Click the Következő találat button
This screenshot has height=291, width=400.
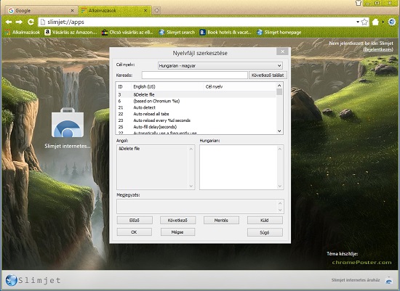pyautogui.click(x=268, y=75)
